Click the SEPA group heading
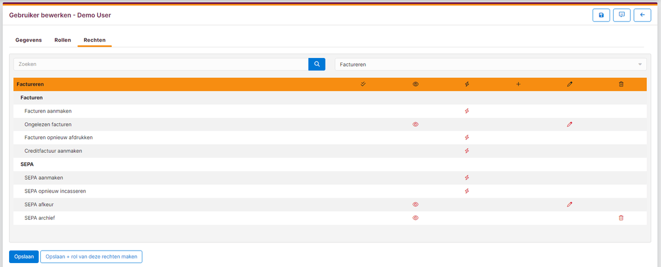The image size is (661, 267). point(27,164)
